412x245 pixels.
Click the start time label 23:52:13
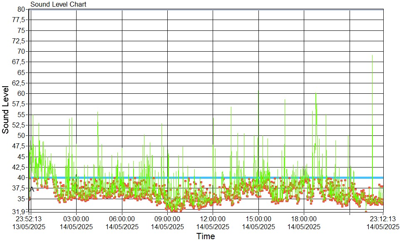click(x=29, y=218)
